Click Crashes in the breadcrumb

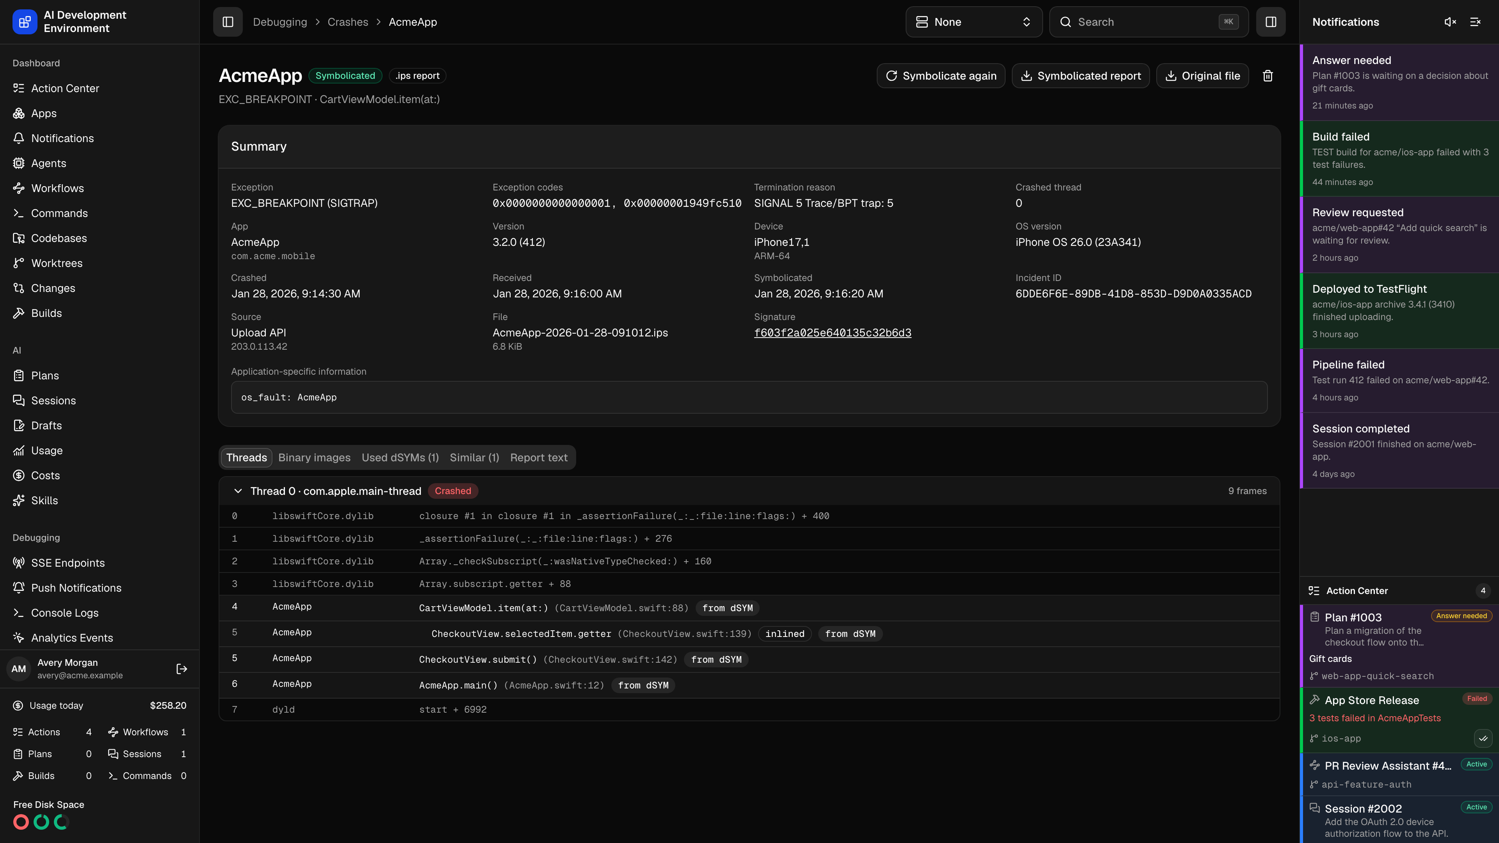pyautogui.click(x=347, y=22)
